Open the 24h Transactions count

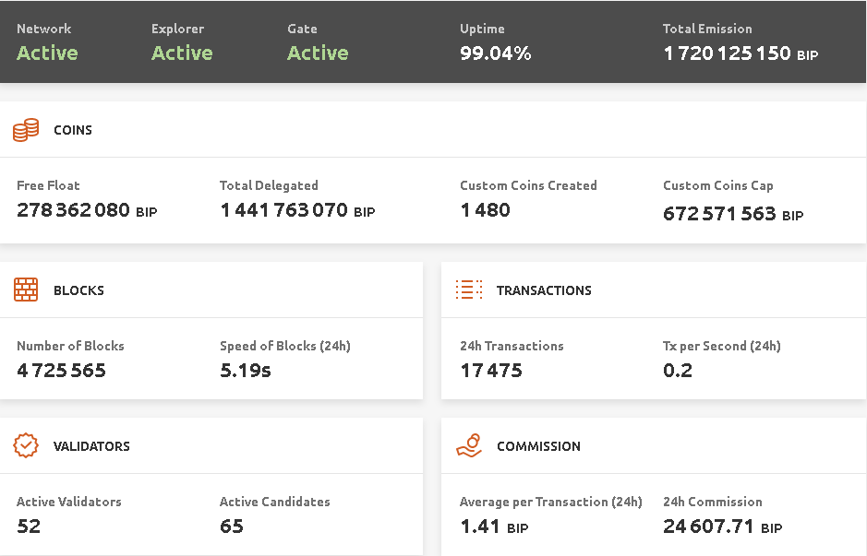491,371
